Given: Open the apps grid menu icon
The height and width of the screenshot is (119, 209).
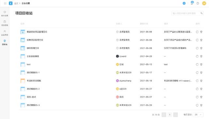Looking at the screenshot, I should coord(5,3).
